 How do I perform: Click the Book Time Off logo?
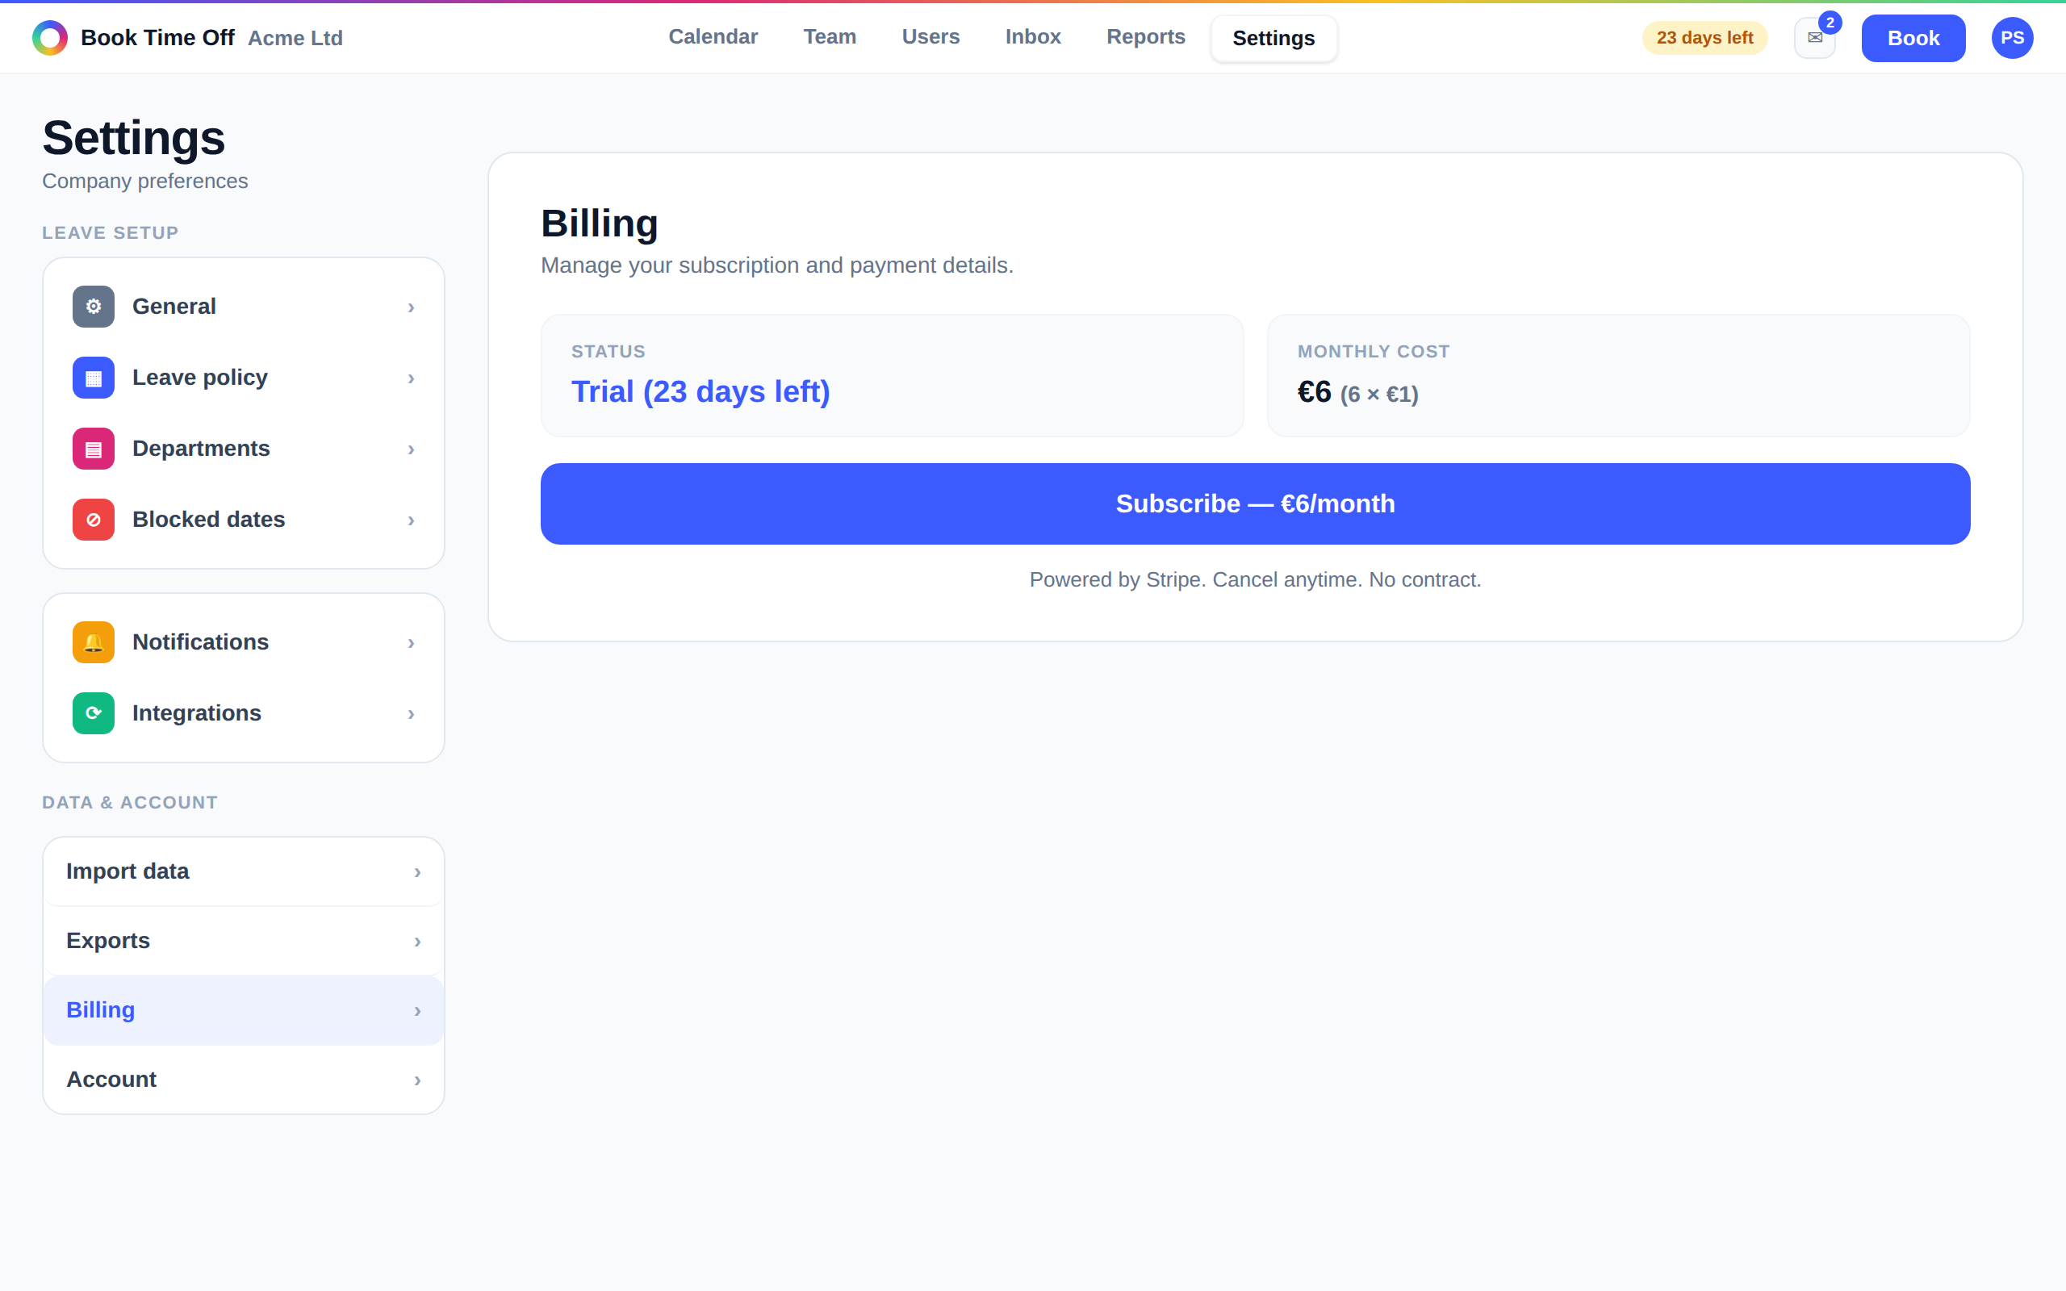pos(50,38)
